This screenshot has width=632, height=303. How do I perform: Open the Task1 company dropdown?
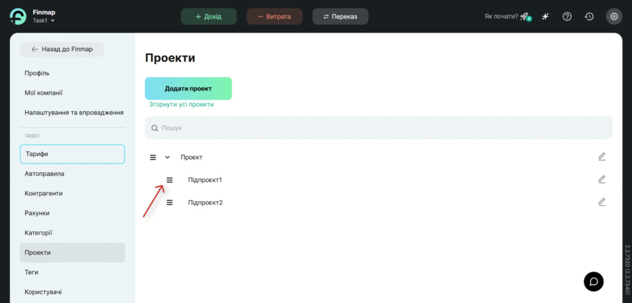(44, 20)
